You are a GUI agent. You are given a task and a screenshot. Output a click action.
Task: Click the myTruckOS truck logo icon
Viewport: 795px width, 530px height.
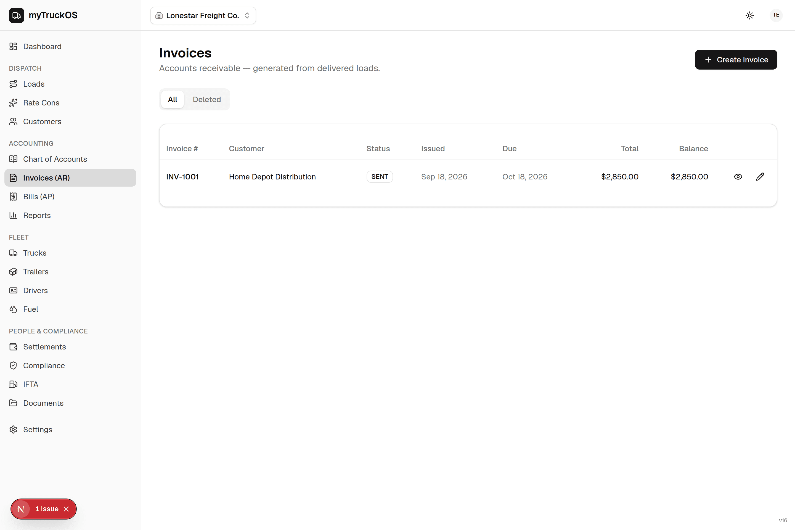[16, 15]
